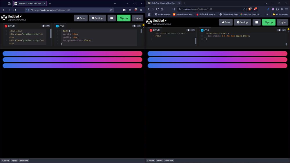The image size is (290, 163).
Task: Open Assets panel in Firefox window
Action: [14, 161]
